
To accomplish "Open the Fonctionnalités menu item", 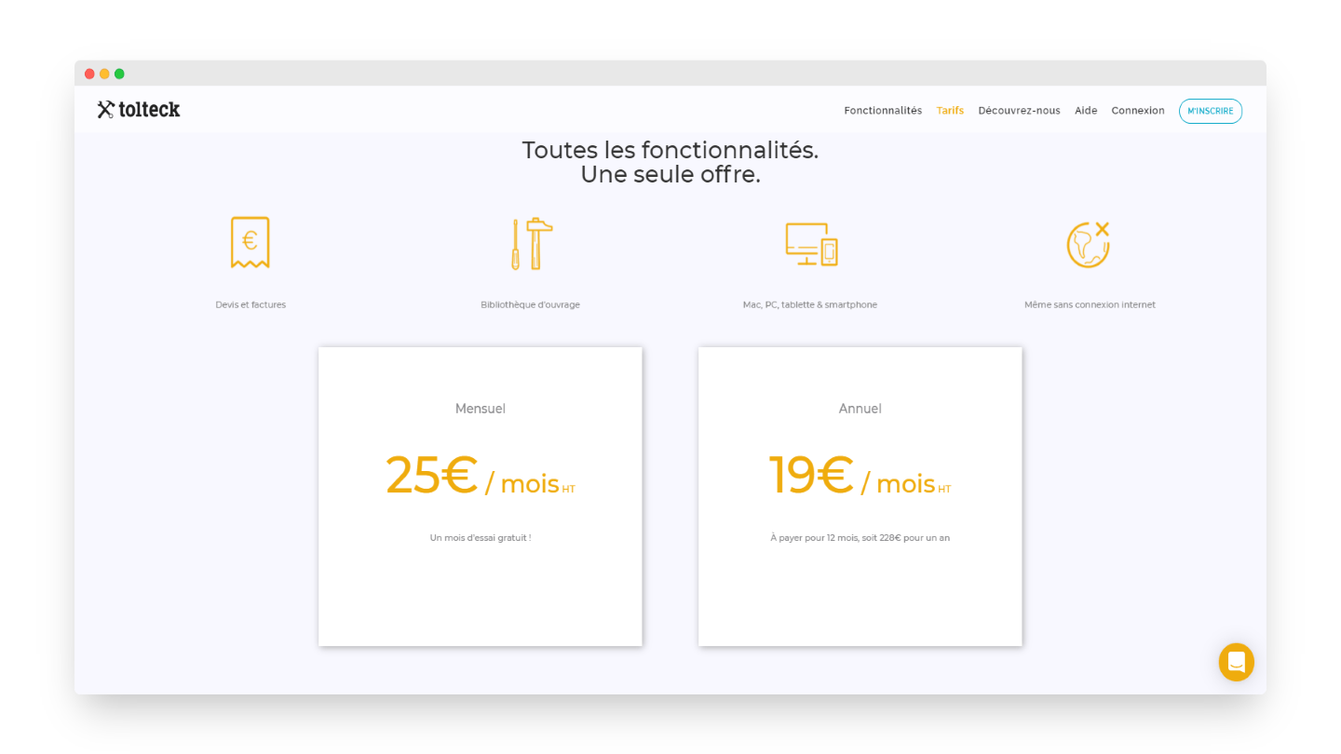I will (x=883, y=111).
